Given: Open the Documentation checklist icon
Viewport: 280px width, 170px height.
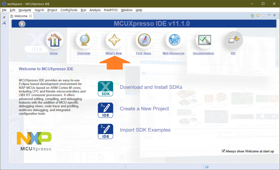Looking at the screenshot, I should coord(204,40).
